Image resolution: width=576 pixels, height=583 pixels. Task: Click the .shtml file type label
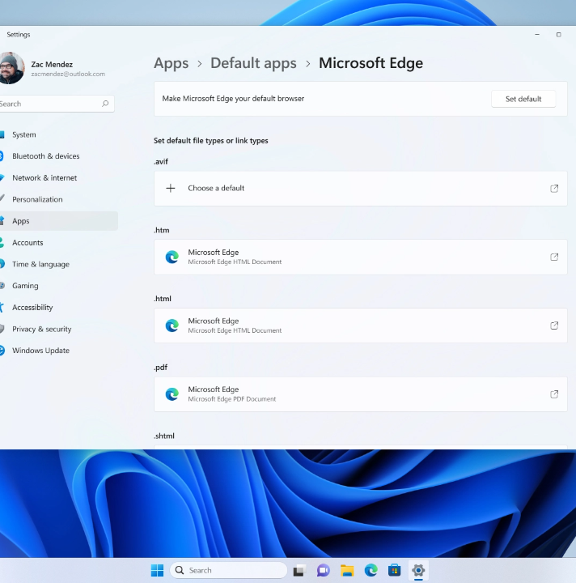click(x=164, y=436)
